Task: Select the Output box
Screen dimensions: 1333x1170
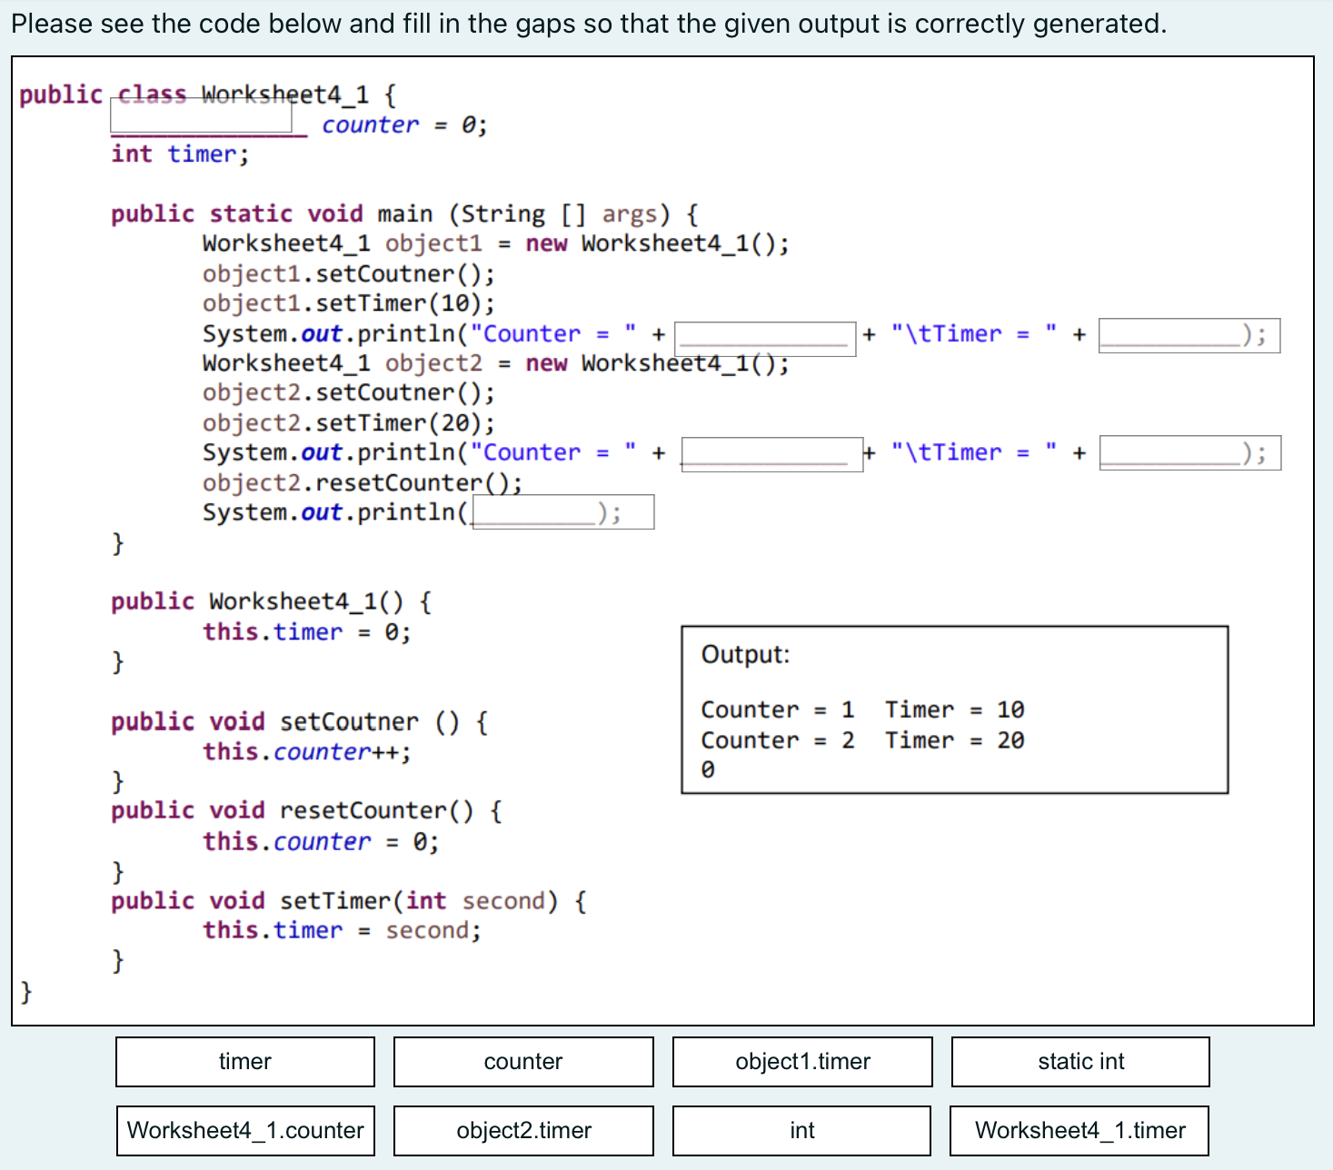Action: 952,710
